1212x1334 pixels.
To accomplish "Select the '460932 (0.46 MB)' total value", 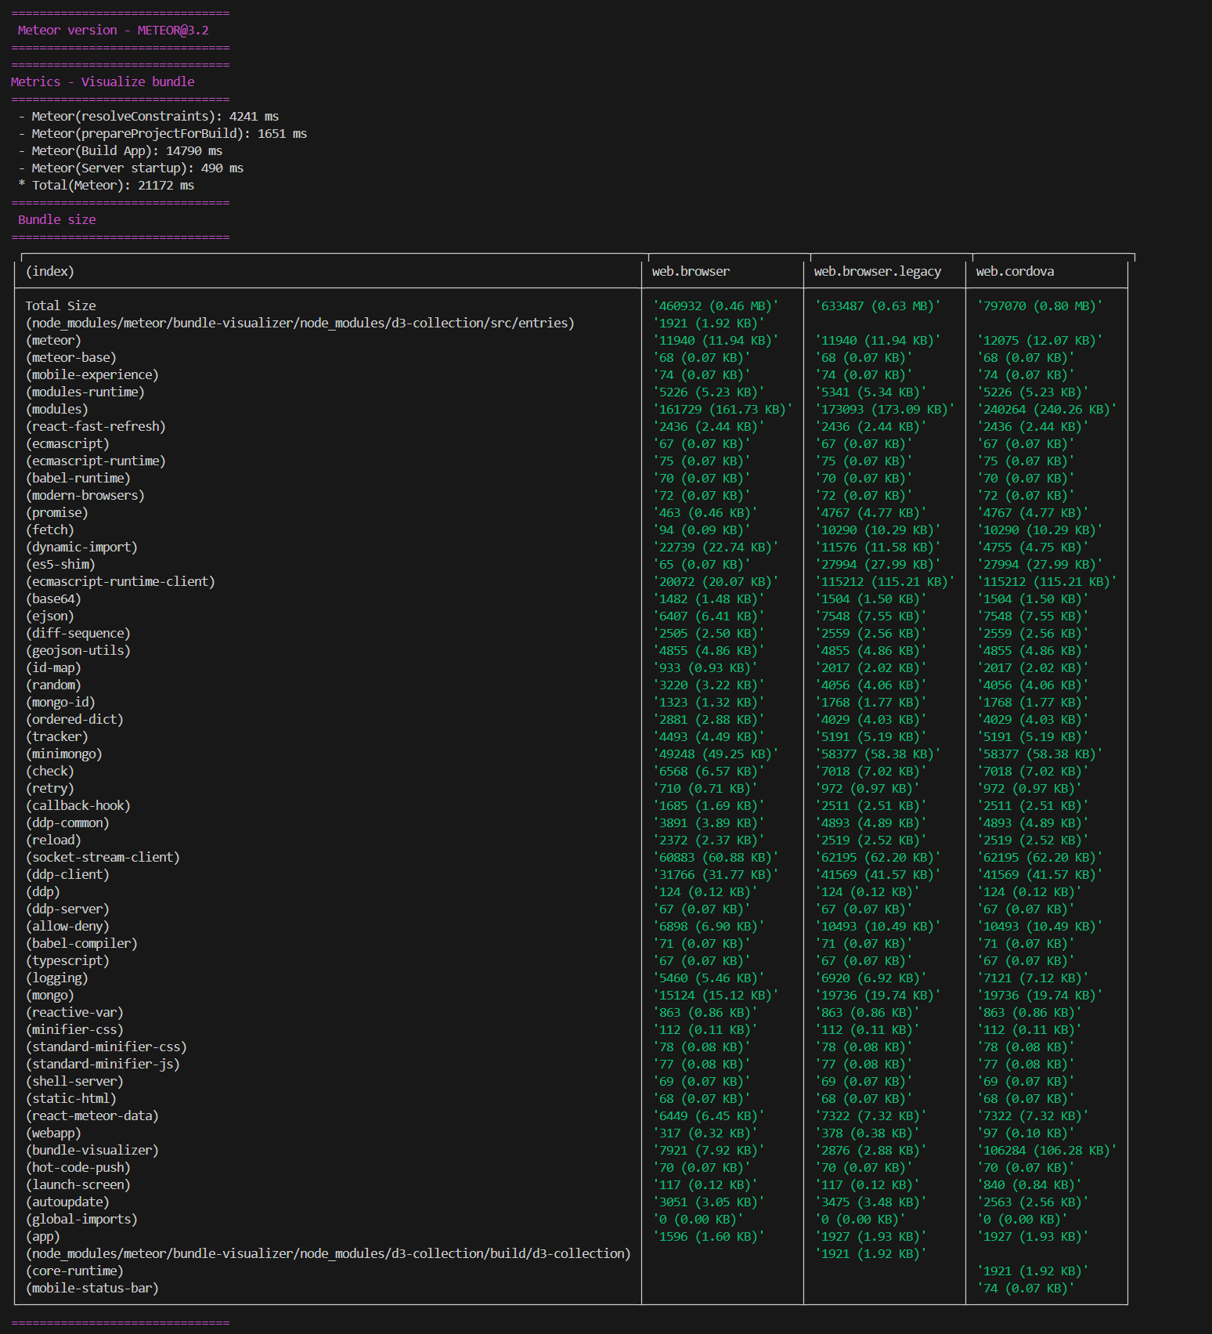I will pos(716,305).
